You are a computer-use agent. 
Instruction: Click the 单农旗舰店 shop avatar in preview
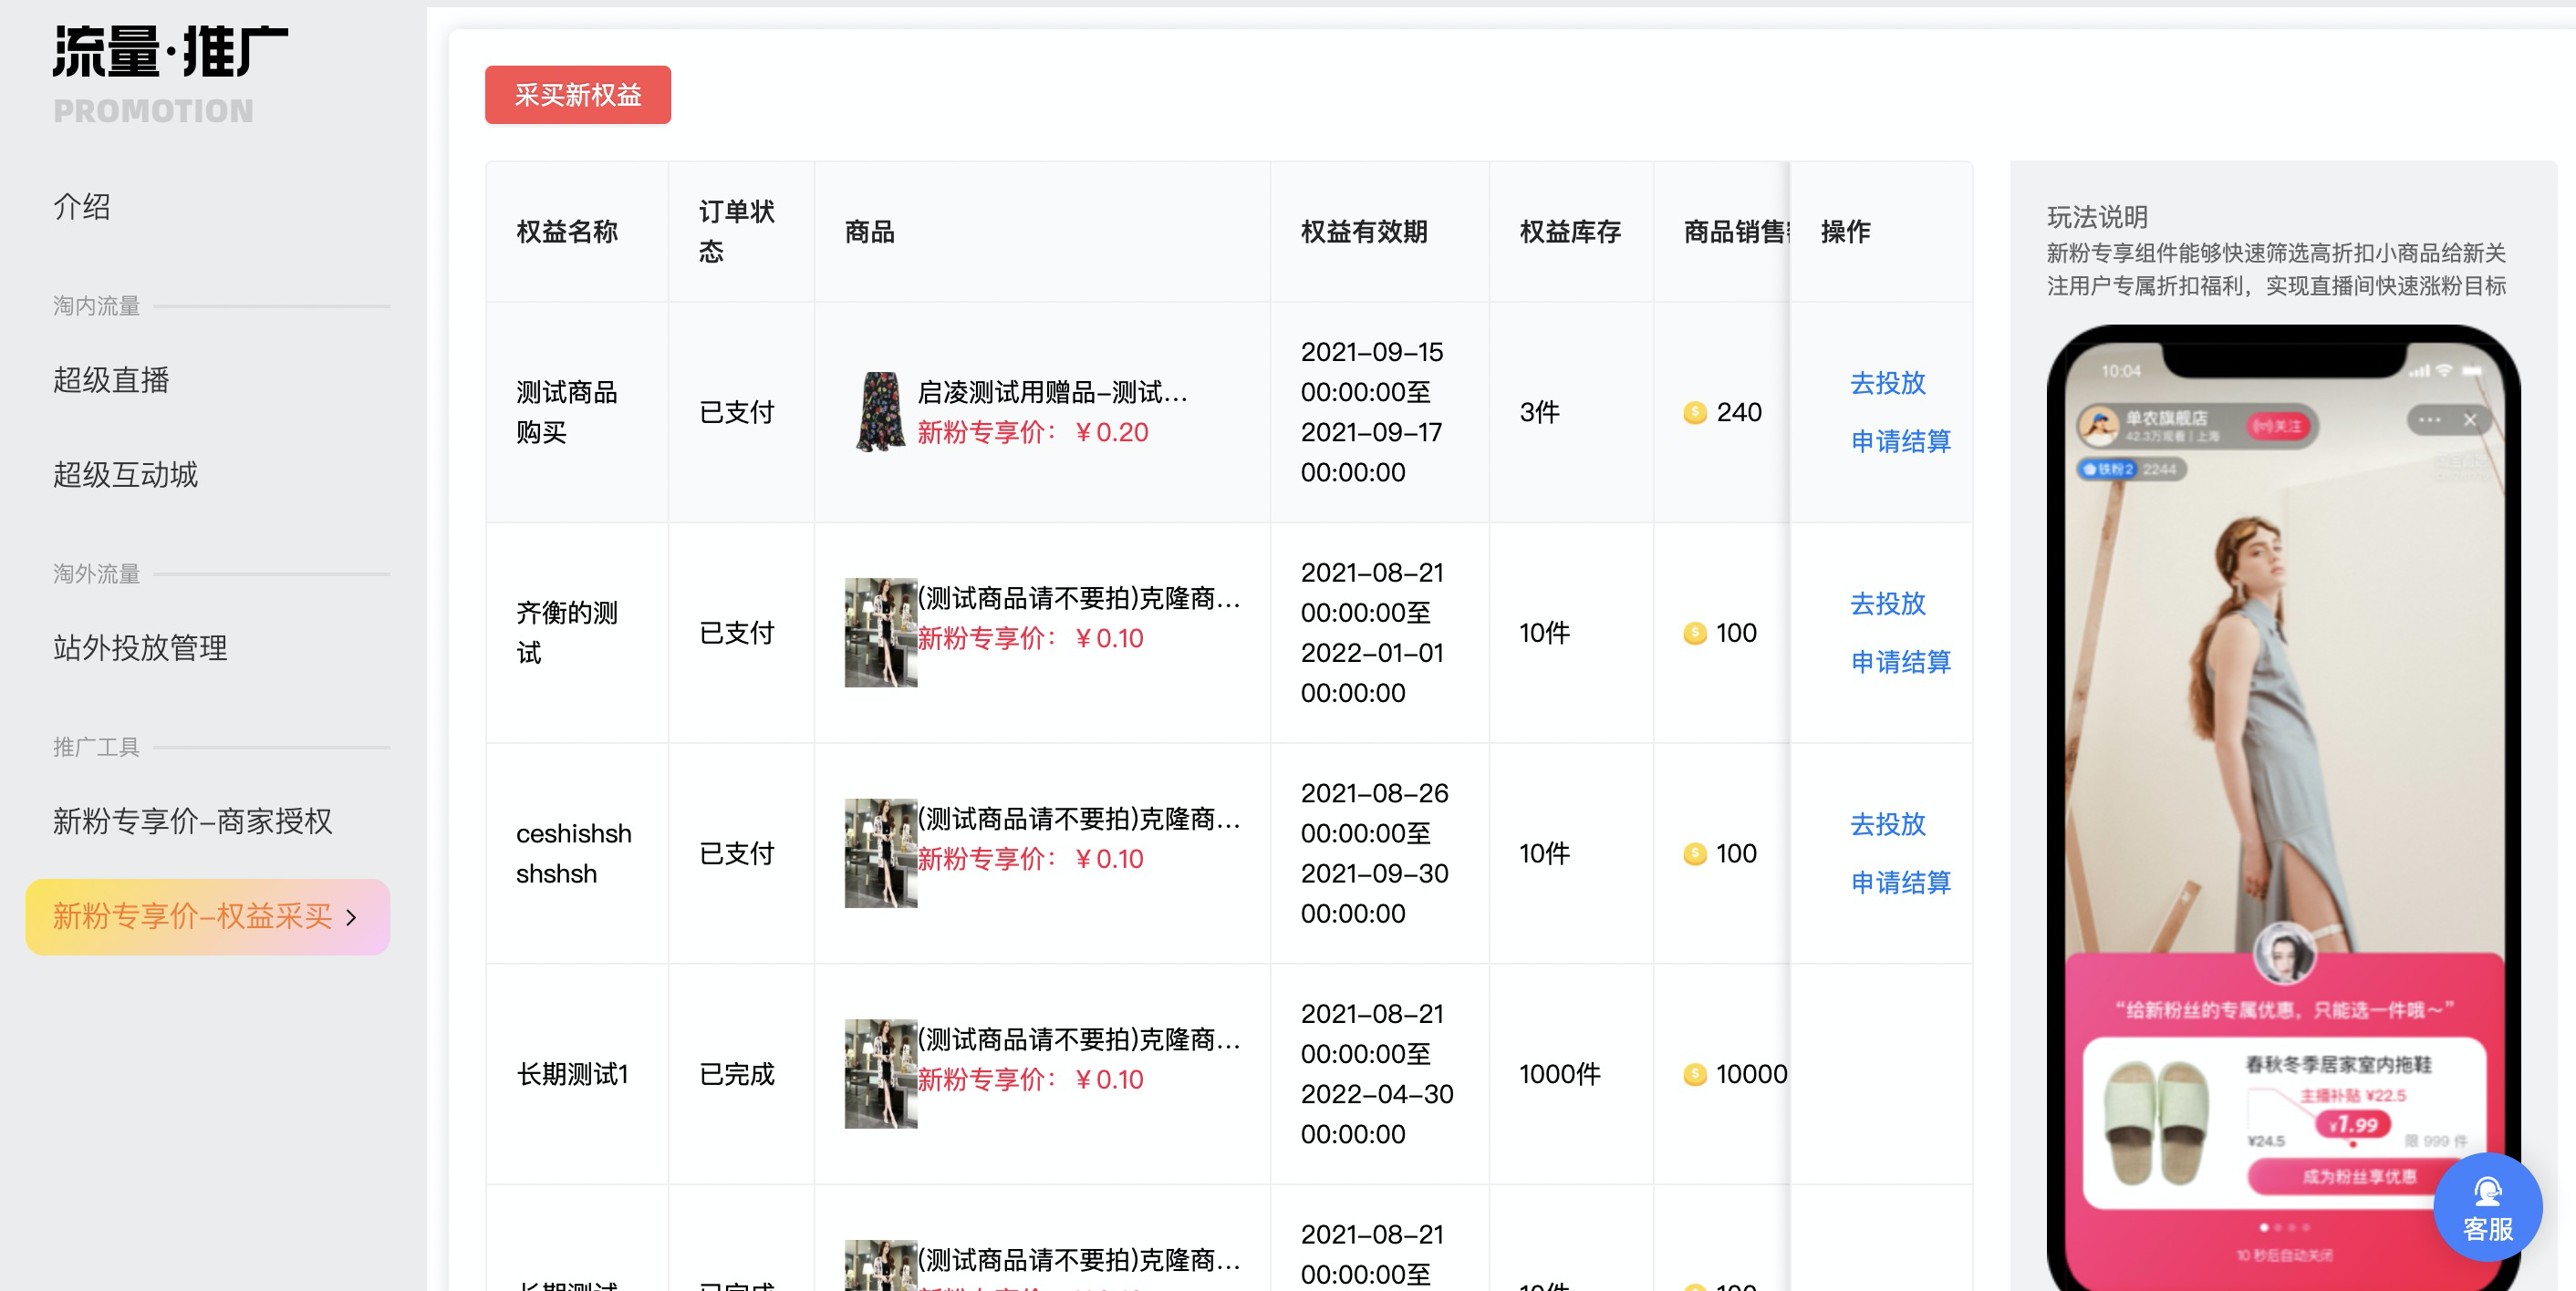tap(2098, 427)
